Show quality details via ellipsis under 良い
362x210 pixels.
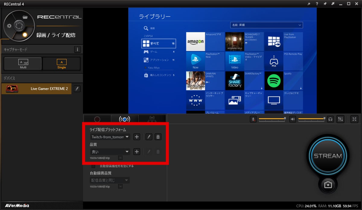point(120,158)
